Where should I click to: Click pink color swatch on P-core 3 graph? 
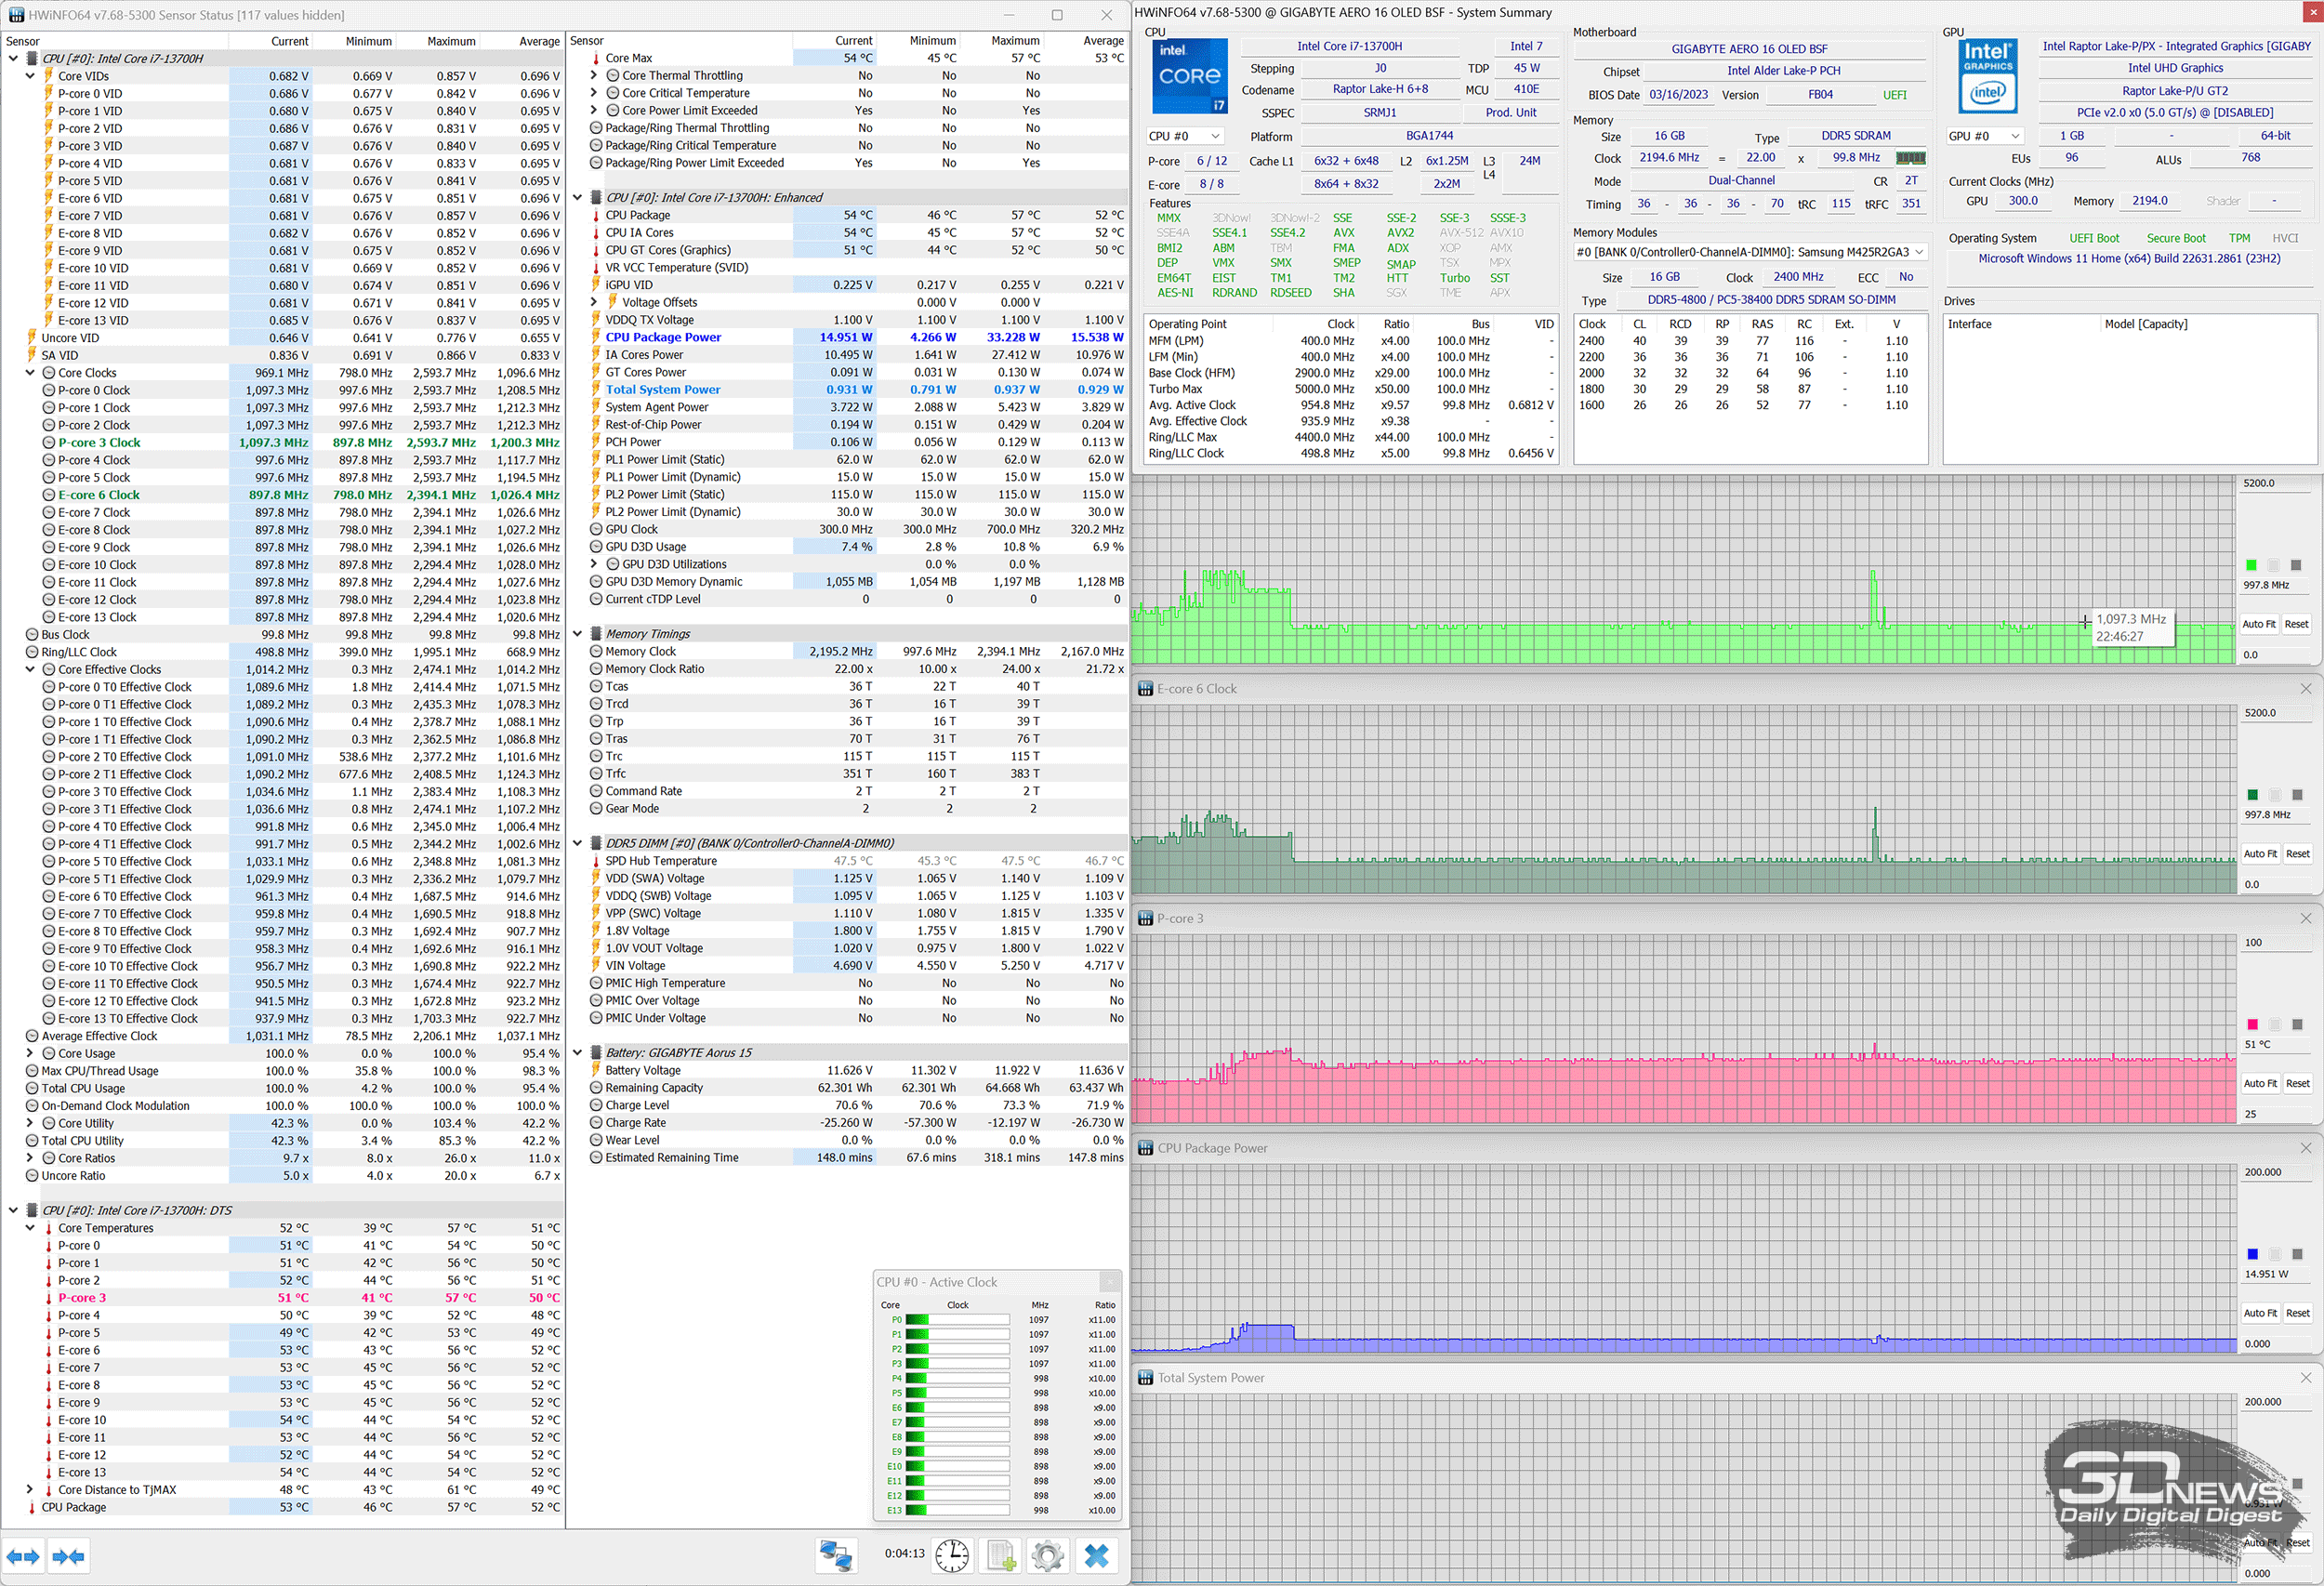(2252, 1024)
